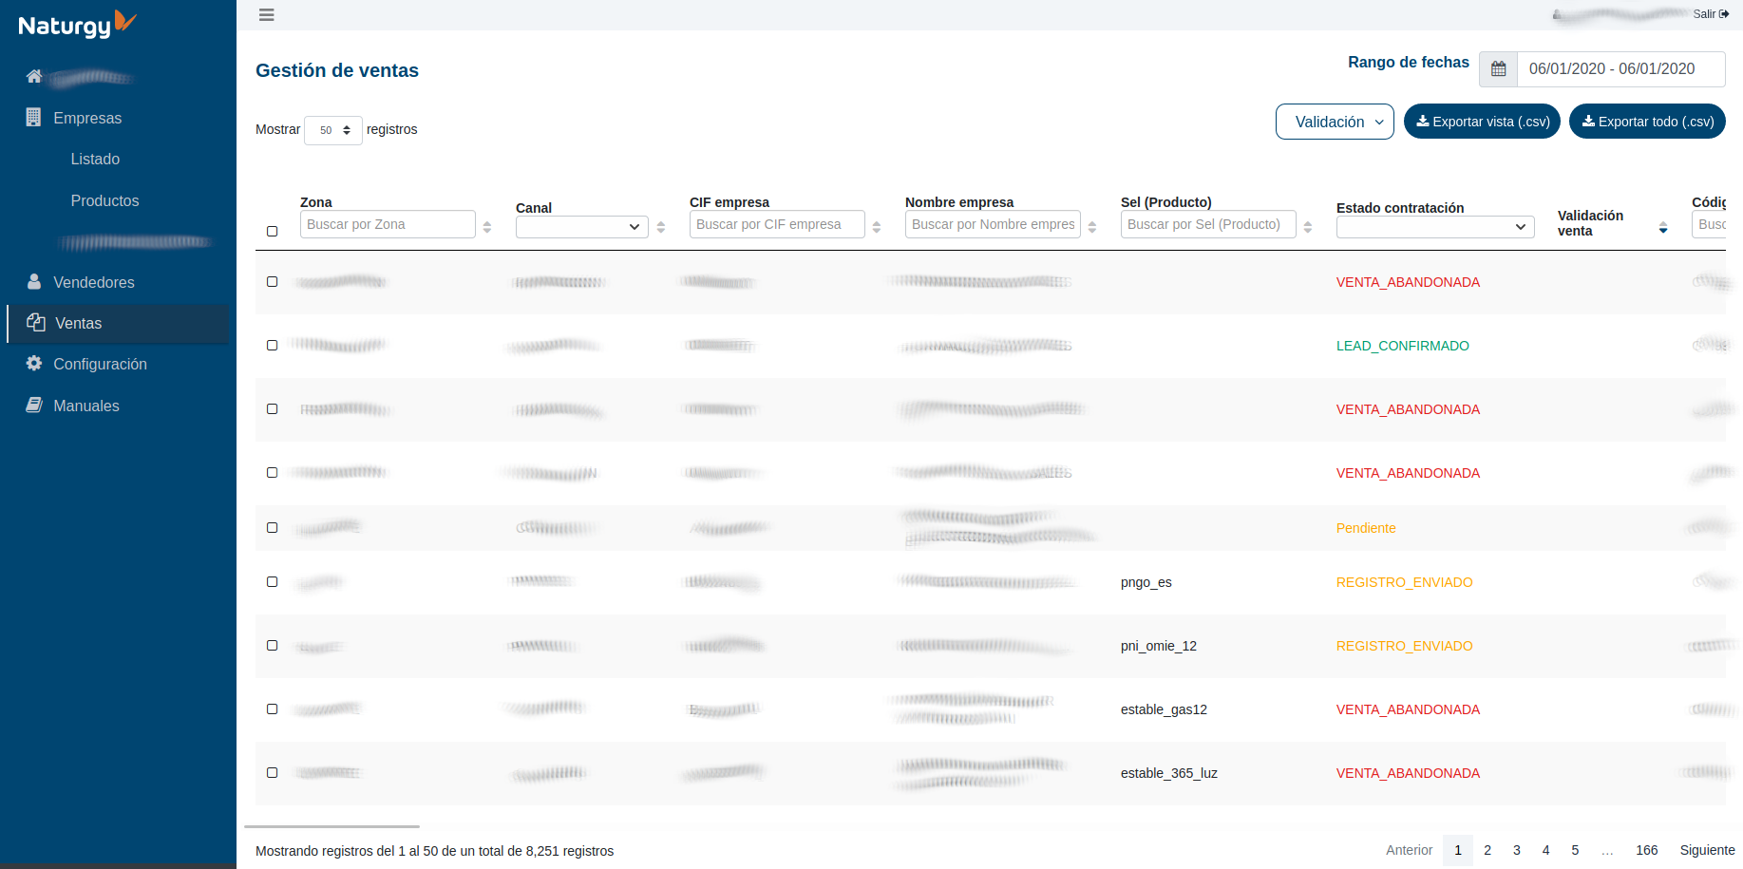Click the home icon in sidebar
Viewport: 1743px width, 869px height.
click(34, 76)
